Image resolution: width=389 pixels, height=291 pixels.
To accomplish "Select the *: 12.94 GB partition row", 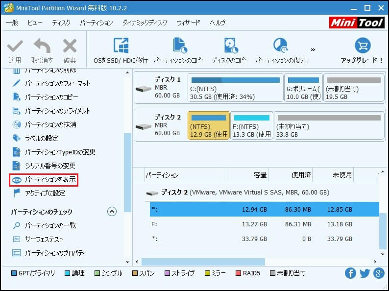I will tap(265, 209).
